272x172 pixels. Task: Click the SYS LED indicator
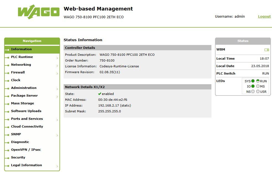pos(253,81)
